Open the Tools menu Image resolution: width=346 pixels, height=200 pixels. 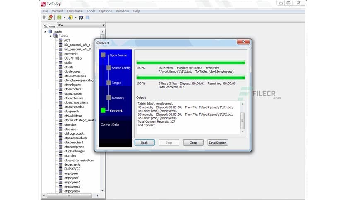click(x=91, y=11)
